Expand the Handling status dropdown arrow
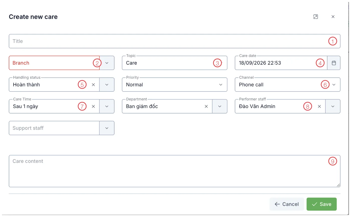The image size is (351, 217). [x=107, y=85]
